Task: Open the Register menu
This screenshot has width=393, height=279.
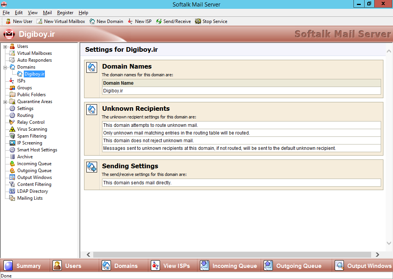Action: click(65, 13)
